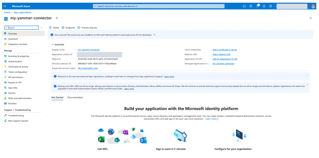The image size is (319, 158).
Task: Click the Sign in users illustration
Action: click(x=180, y=136)
